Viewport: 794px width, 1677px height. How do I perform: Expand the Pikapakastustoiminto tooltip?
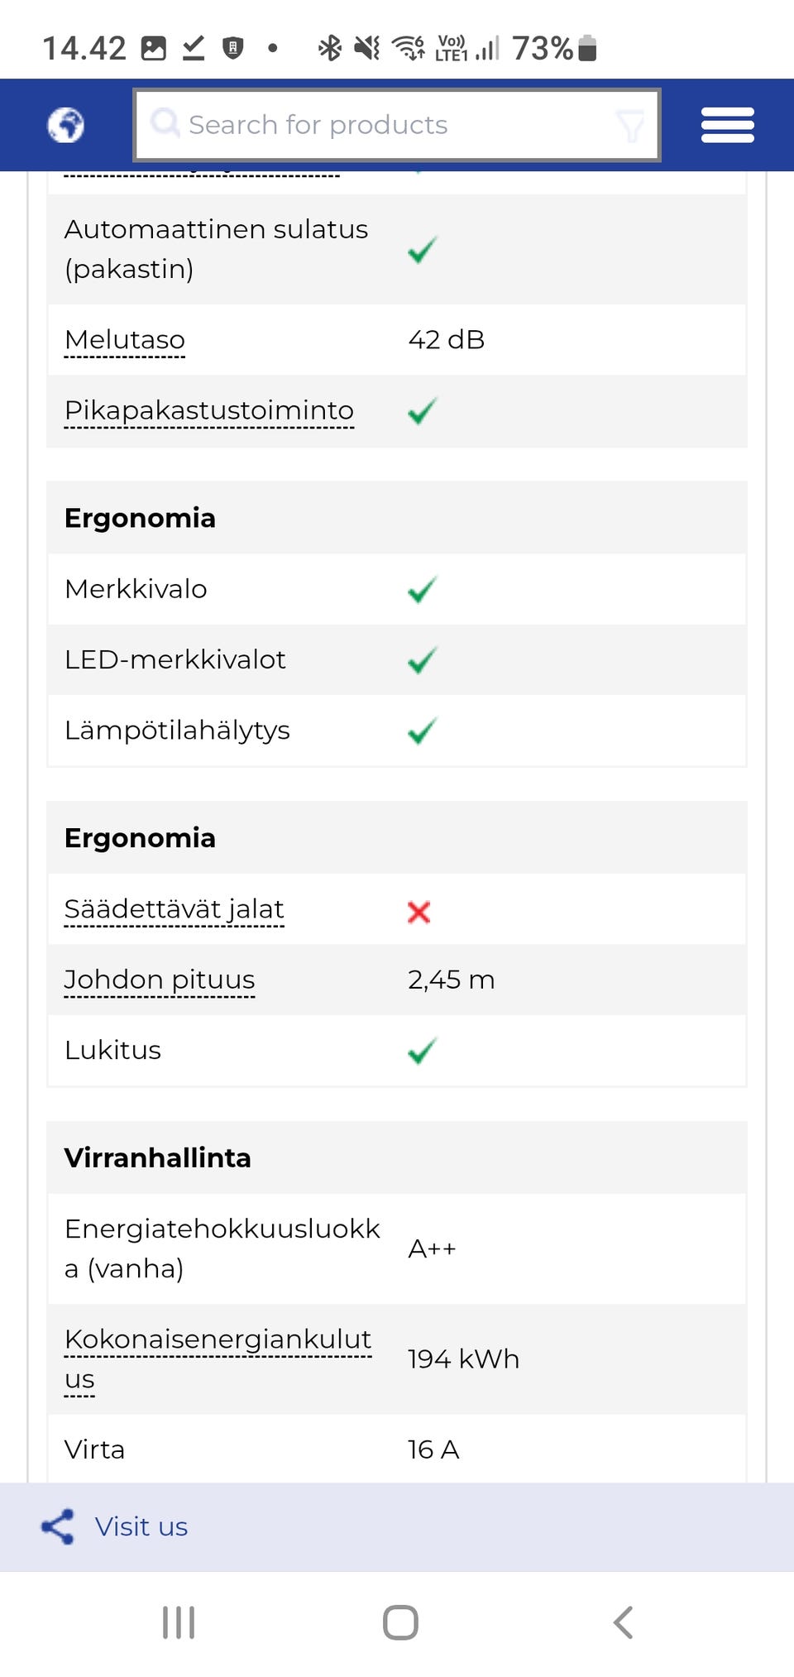(209, 410)
